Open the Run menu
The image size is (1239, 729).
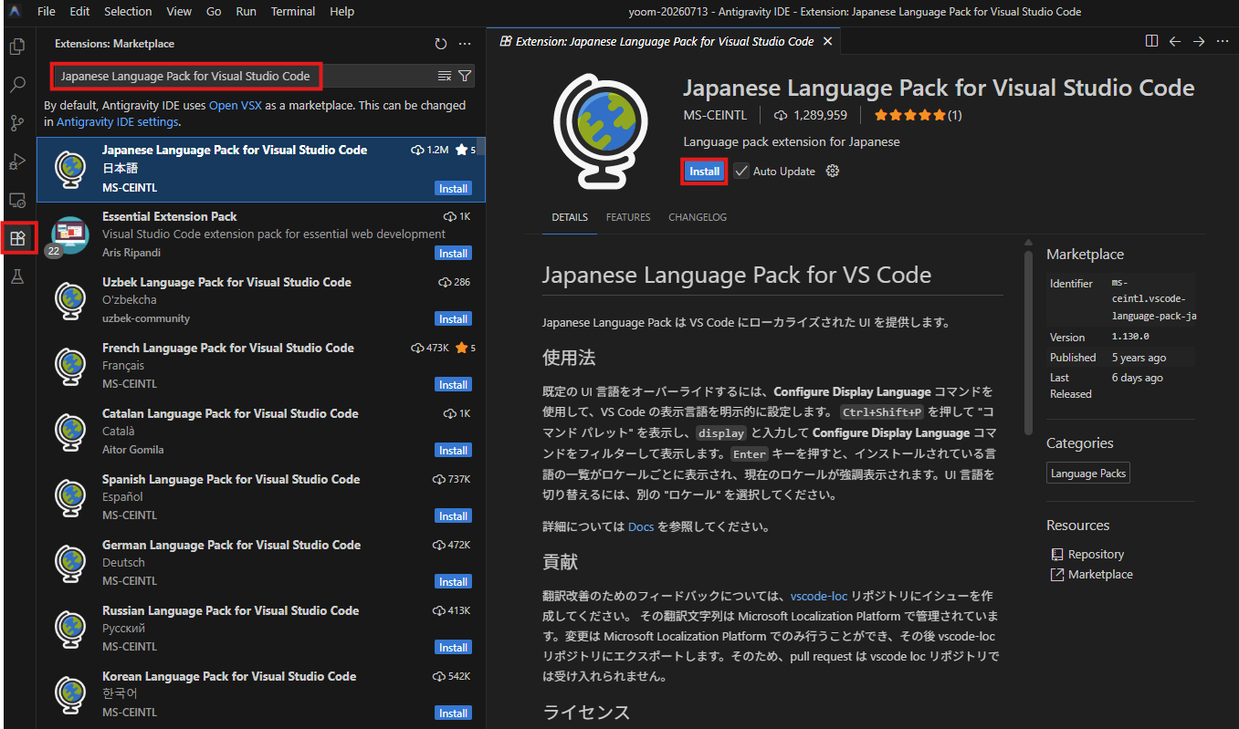point(246,12)
